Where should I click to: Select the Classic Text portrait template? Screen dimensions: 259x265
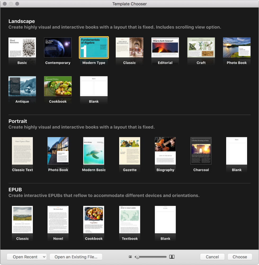tap(22, 151)
